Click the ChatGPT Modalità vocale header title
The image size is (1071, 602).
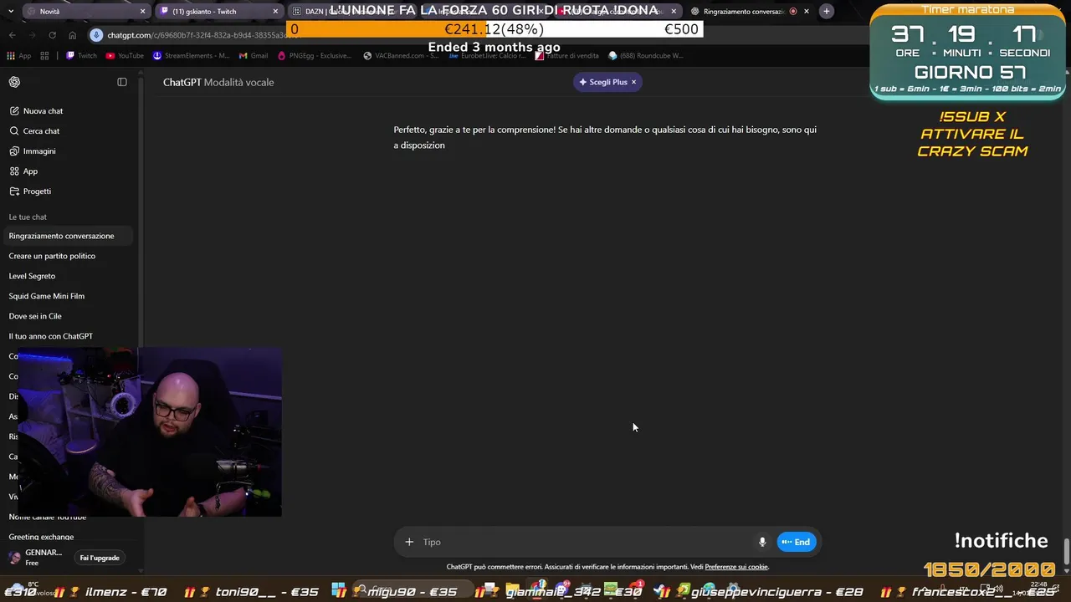218,82
